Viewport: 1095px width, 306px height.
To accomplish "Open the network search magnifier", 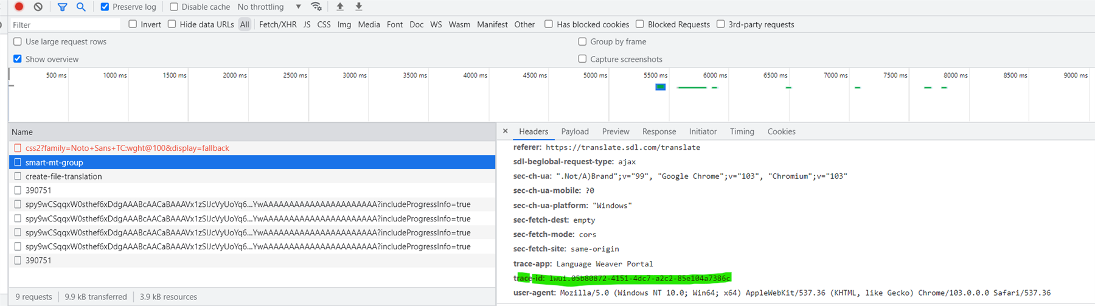I will [81, 7].
